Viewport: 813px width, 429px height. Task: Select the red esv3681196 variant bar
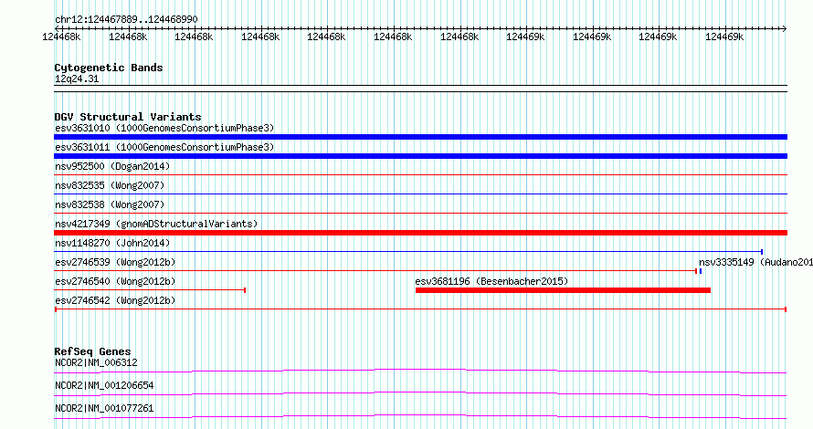point(563,290)
